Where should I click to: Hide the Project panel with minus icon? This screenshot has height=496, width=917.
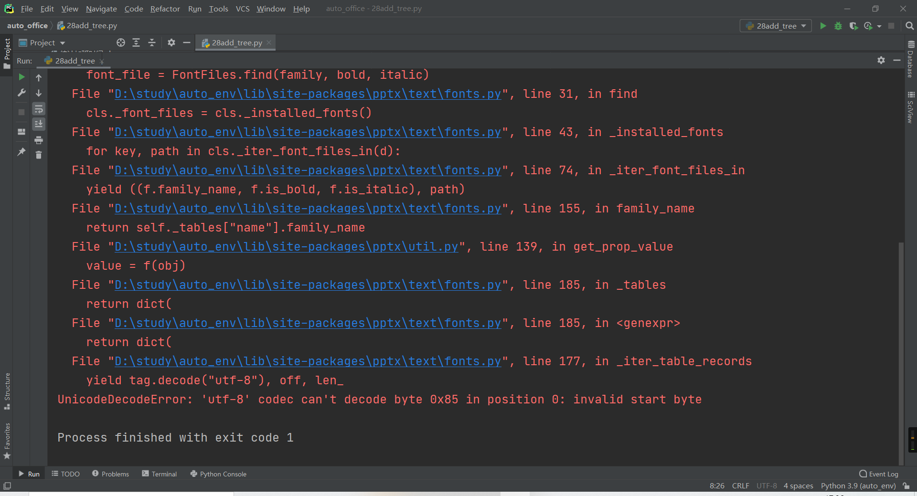[x=187, y=42]
